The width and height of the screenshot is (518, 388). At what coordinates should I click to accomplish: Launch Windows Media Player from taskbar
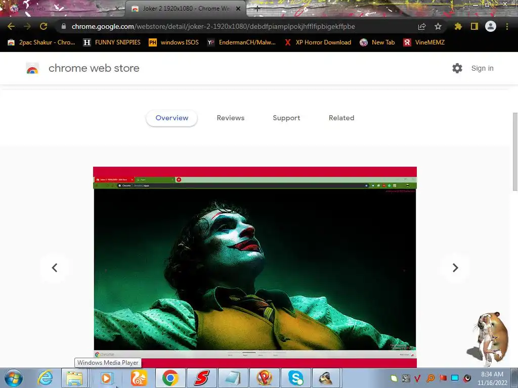(106, 378)
